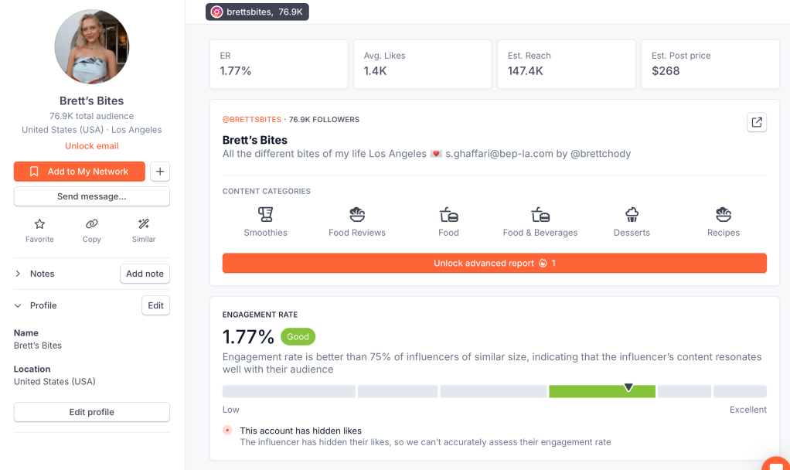Click the plus icon beside Add to My Network
Image resolution: width=790 pixels, height=470 pixels.
(x=159, y=172)
